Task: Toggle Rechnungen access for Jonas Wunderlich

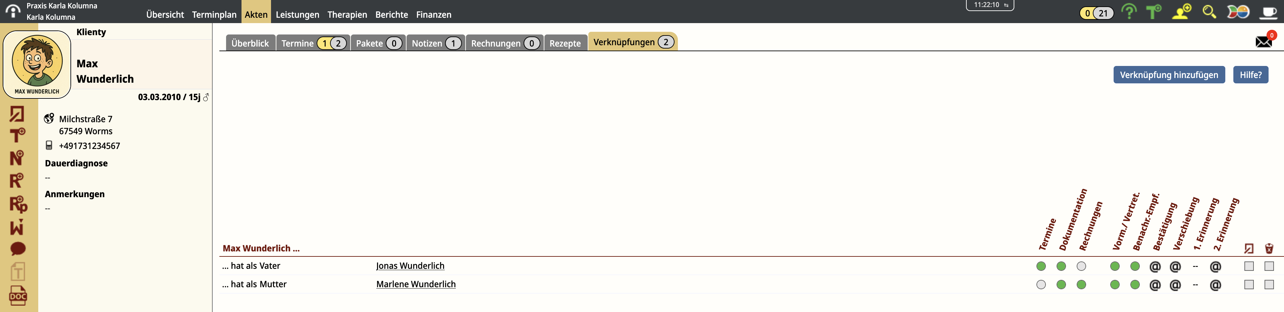Action: [x=1081, y=266]
